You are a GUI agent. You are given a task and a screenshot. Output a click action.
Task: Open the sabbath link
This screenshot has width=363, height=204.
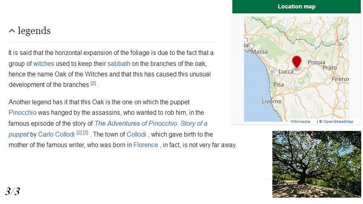pyautogui.click(x=119, y=64)
